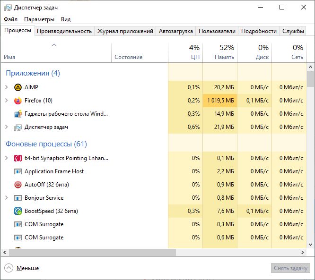This screenshot has width=315, height=280.
Task: Click the Снять задачу button
Action: pyautogui.click(x=290, y=268)
